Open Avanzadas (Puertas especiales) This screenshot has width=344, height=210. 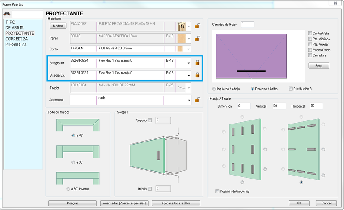click(124, 203)
